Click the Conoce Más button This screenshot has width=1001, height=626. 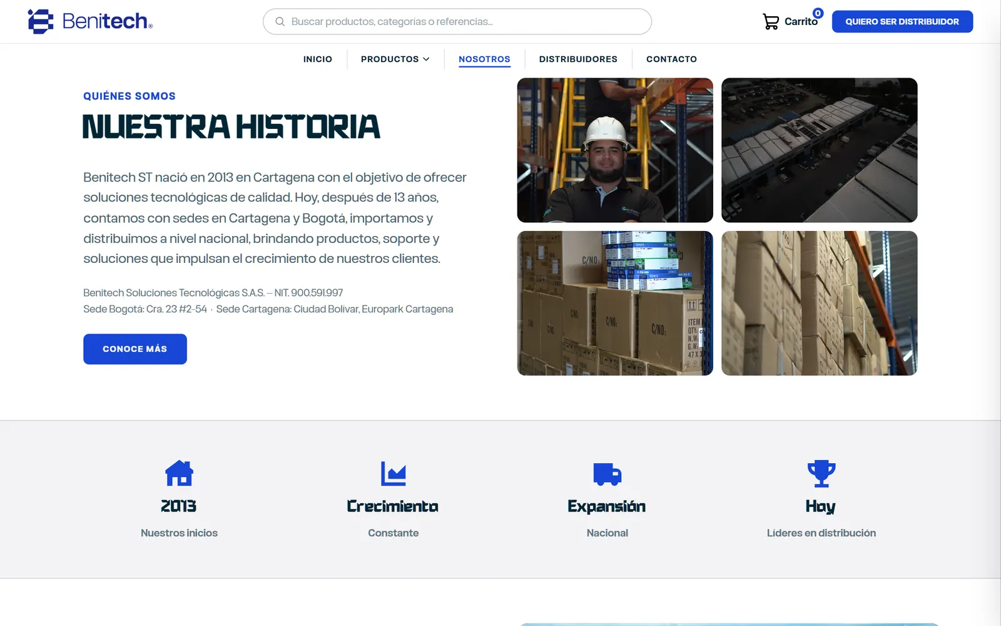point(135,349)
